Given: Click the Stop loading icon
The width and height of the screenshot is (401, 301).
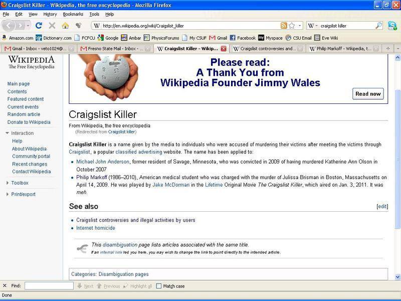Looking at the screenshot, I should pyautogui.click(x=52, y=25).
